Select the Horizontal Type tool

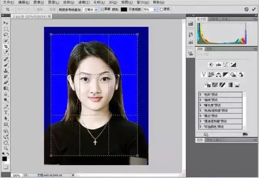coord(6,112)
